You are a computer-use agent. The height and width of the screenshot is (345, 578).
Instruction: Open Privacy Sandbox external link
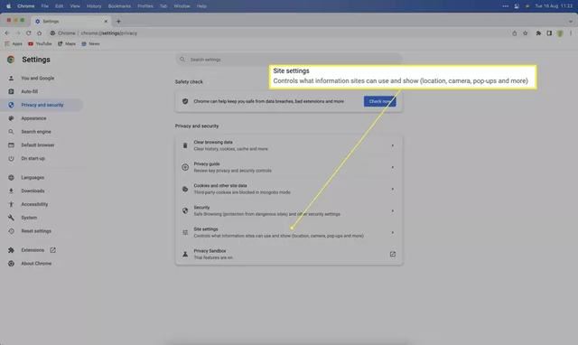coord(393,255)
